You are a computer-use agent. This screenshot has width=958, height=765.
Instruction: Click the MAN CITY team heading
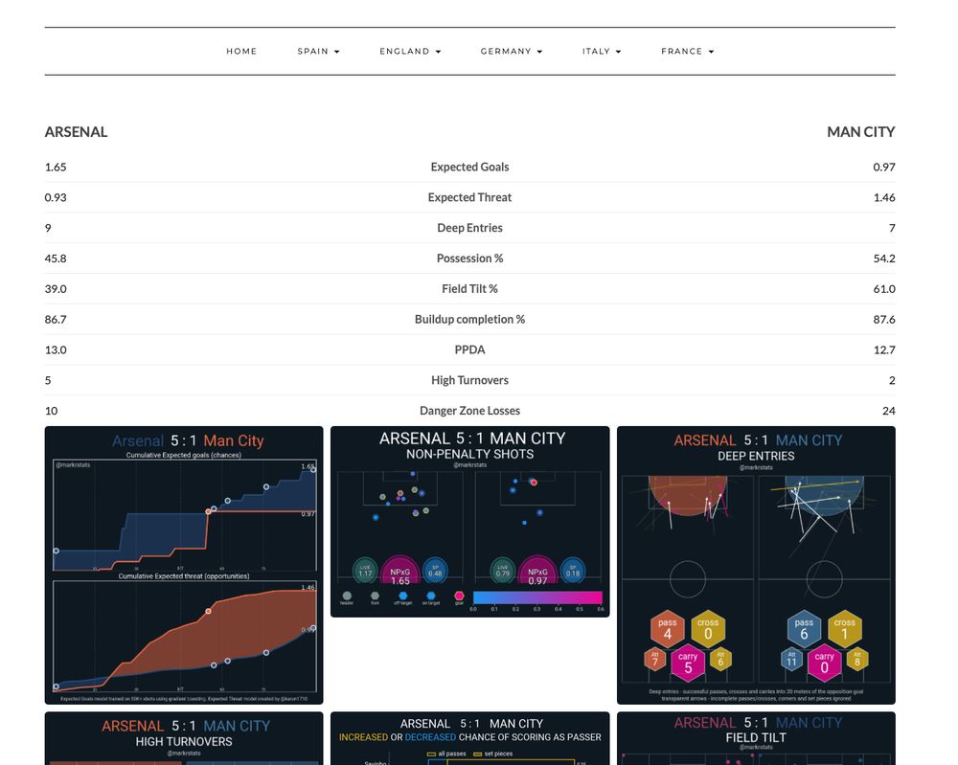click(861, 132)
